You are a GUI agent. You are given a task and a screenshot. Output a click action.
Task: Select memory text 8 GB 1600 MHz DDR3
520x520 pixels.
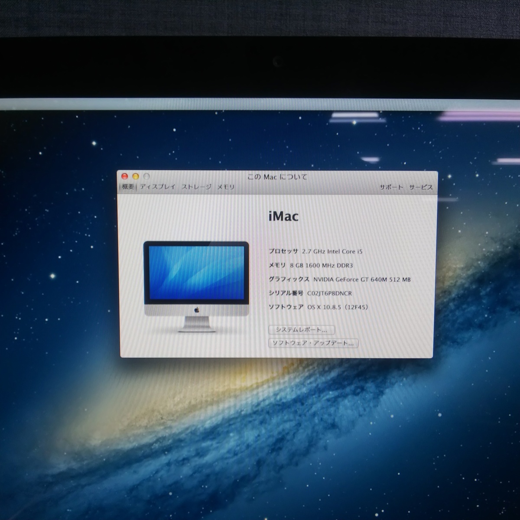click(322, 265)
